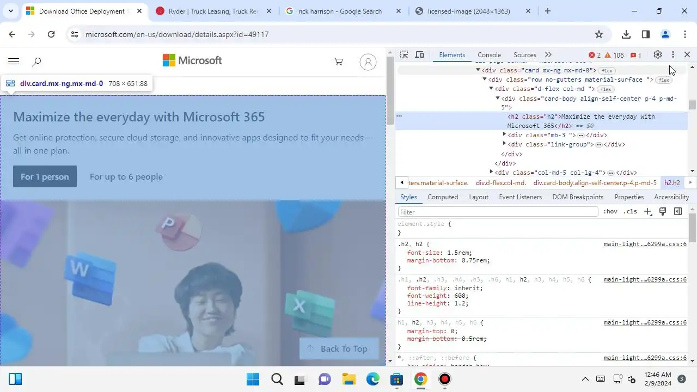Click the search magnifier icon on Microsoft page
Viewport: 697px width, 392px height.
pos(36,62)
